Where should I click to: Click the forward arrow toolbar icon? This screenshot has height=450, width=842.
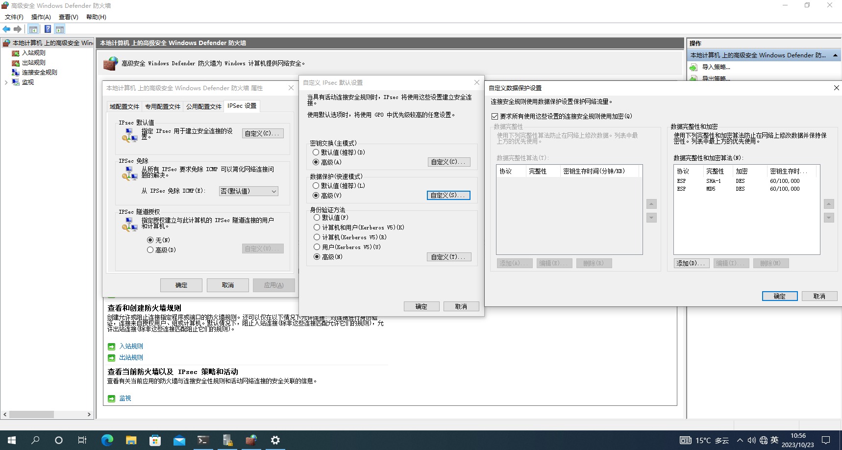click(18, 29)
